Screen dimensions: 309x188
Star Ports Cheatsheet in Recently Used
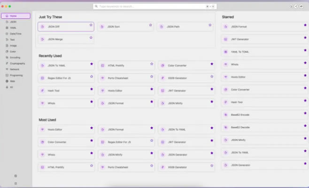(x=152, y=76)
